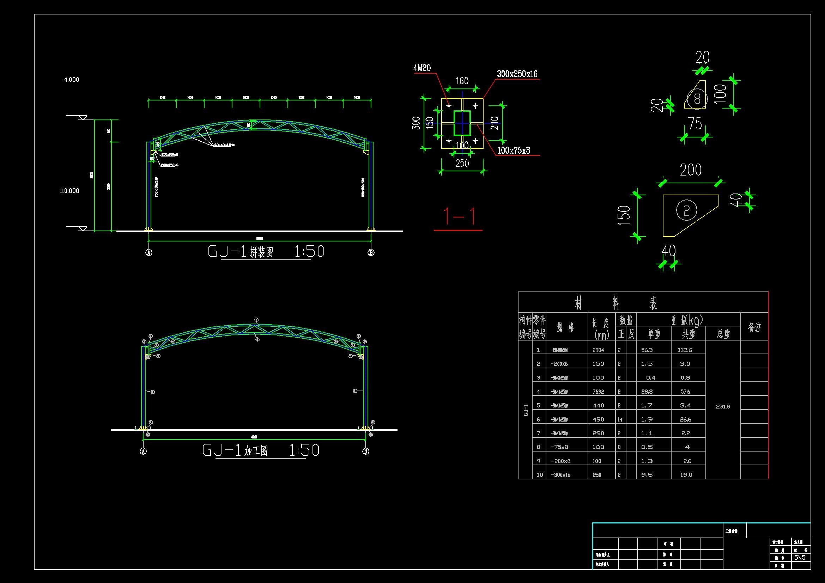
Task: Click the ±0.000 elevation label
Action: tap(70, 191)
